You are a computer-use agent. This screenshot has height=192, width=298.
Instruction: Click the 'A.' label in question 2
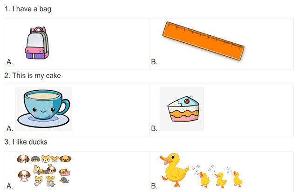point(10,128)
